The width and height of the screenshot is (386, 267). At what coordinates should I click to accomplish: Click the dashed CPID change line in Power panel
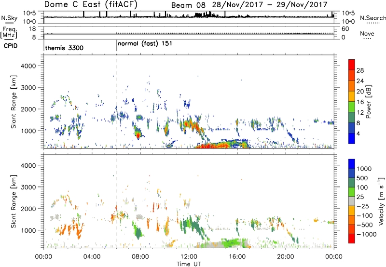(116, 102)
